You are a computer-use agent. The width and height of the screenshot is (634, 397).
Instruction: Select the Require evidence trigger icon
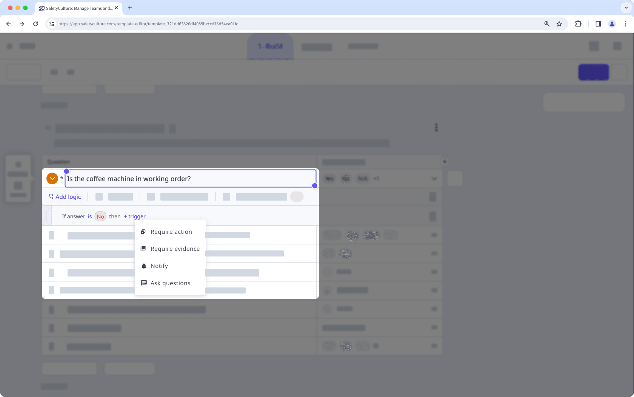pyautogui.click(x=143, y=249)
